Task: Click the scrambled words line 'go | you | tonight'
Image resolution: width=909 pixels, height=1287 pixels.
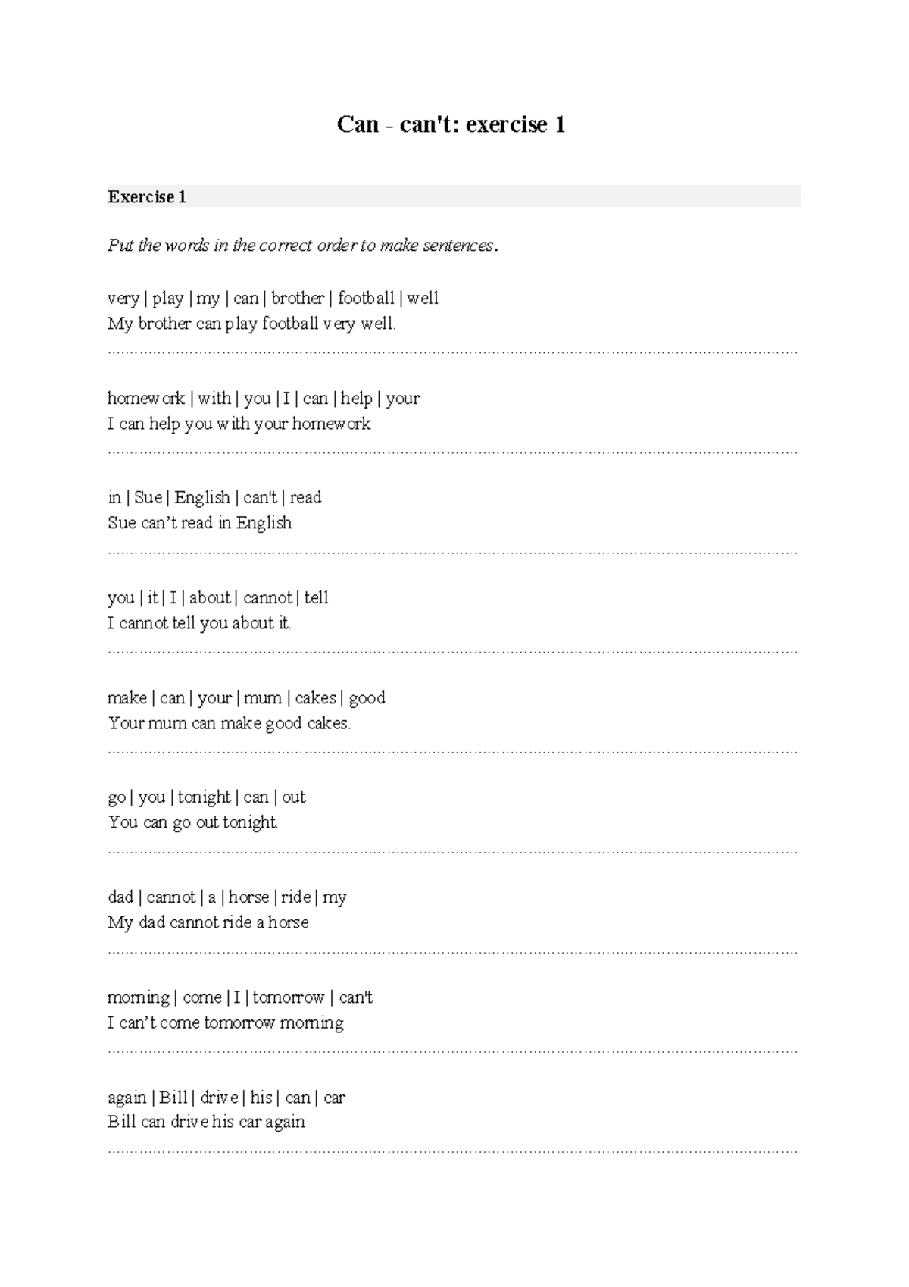Action: (x=206, y=797)
